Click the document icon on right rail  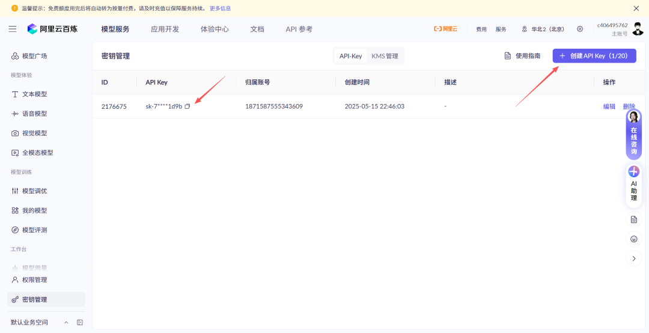point(633,219)
